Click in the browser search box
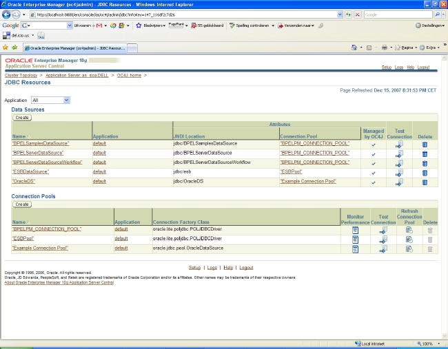 pyautogui.click(x=396, y=14)
